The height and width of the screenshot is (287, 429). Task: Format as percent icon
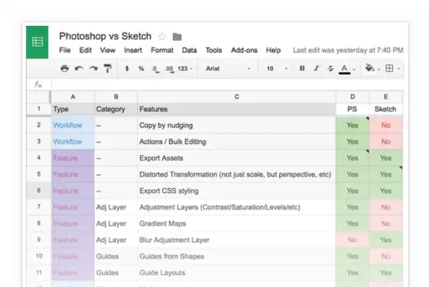point(141,68)
